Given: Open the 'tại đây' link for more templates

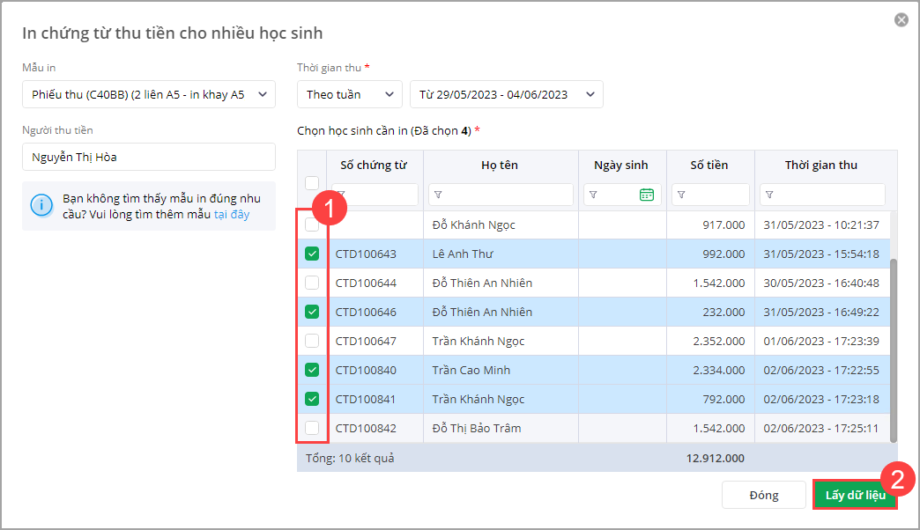Looking at the screenshot, I should 232,214.
